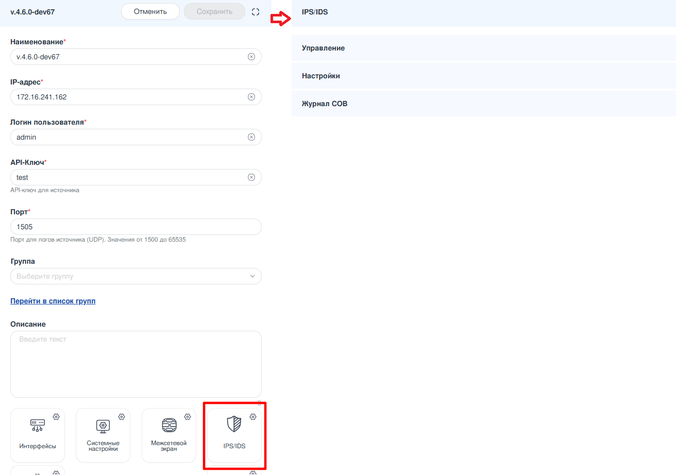Viewport: 676px width, 475px height.
Task: Focus the Логин пользователя input with admin
Action: coord(136,137)
